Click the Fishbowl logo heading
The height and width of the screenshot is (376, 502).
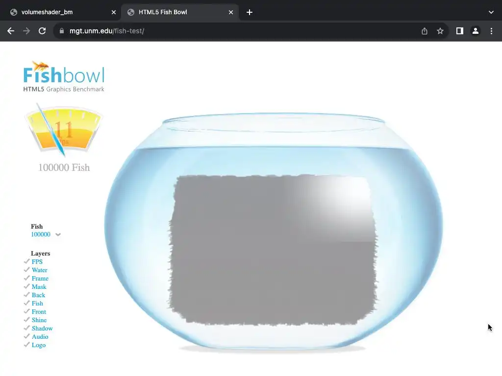(64, 77)
